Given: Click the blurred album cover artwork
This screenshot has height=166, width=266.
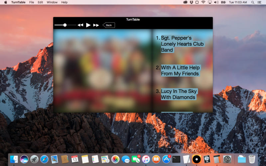Looking at the screenshot, I should click(102, 70).
